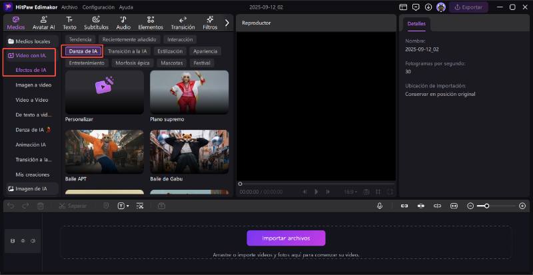Select the Apariencia category chip

tap(205, 51)
